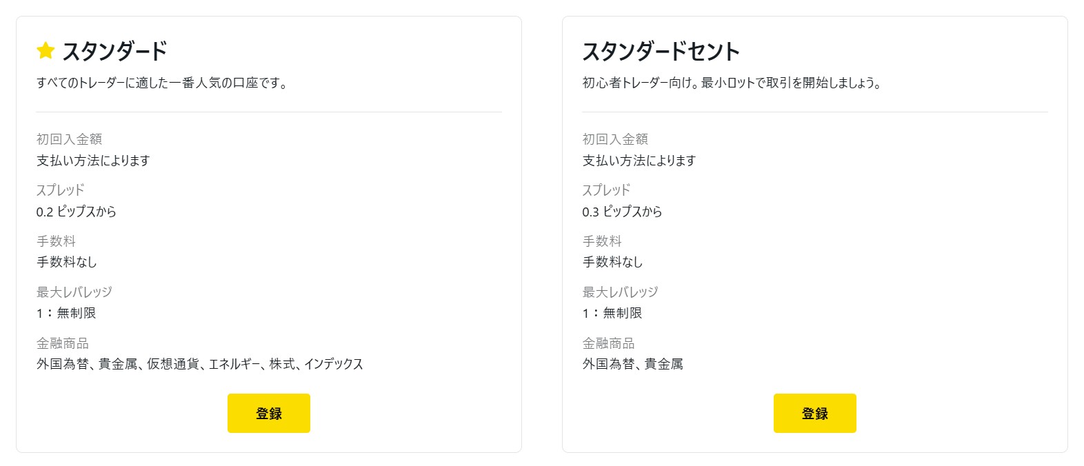Viewport: 1084px width, 466px height.
Task: Click the 金融商品 label in the スタンダードセント card
Action: tap(608, 343)
